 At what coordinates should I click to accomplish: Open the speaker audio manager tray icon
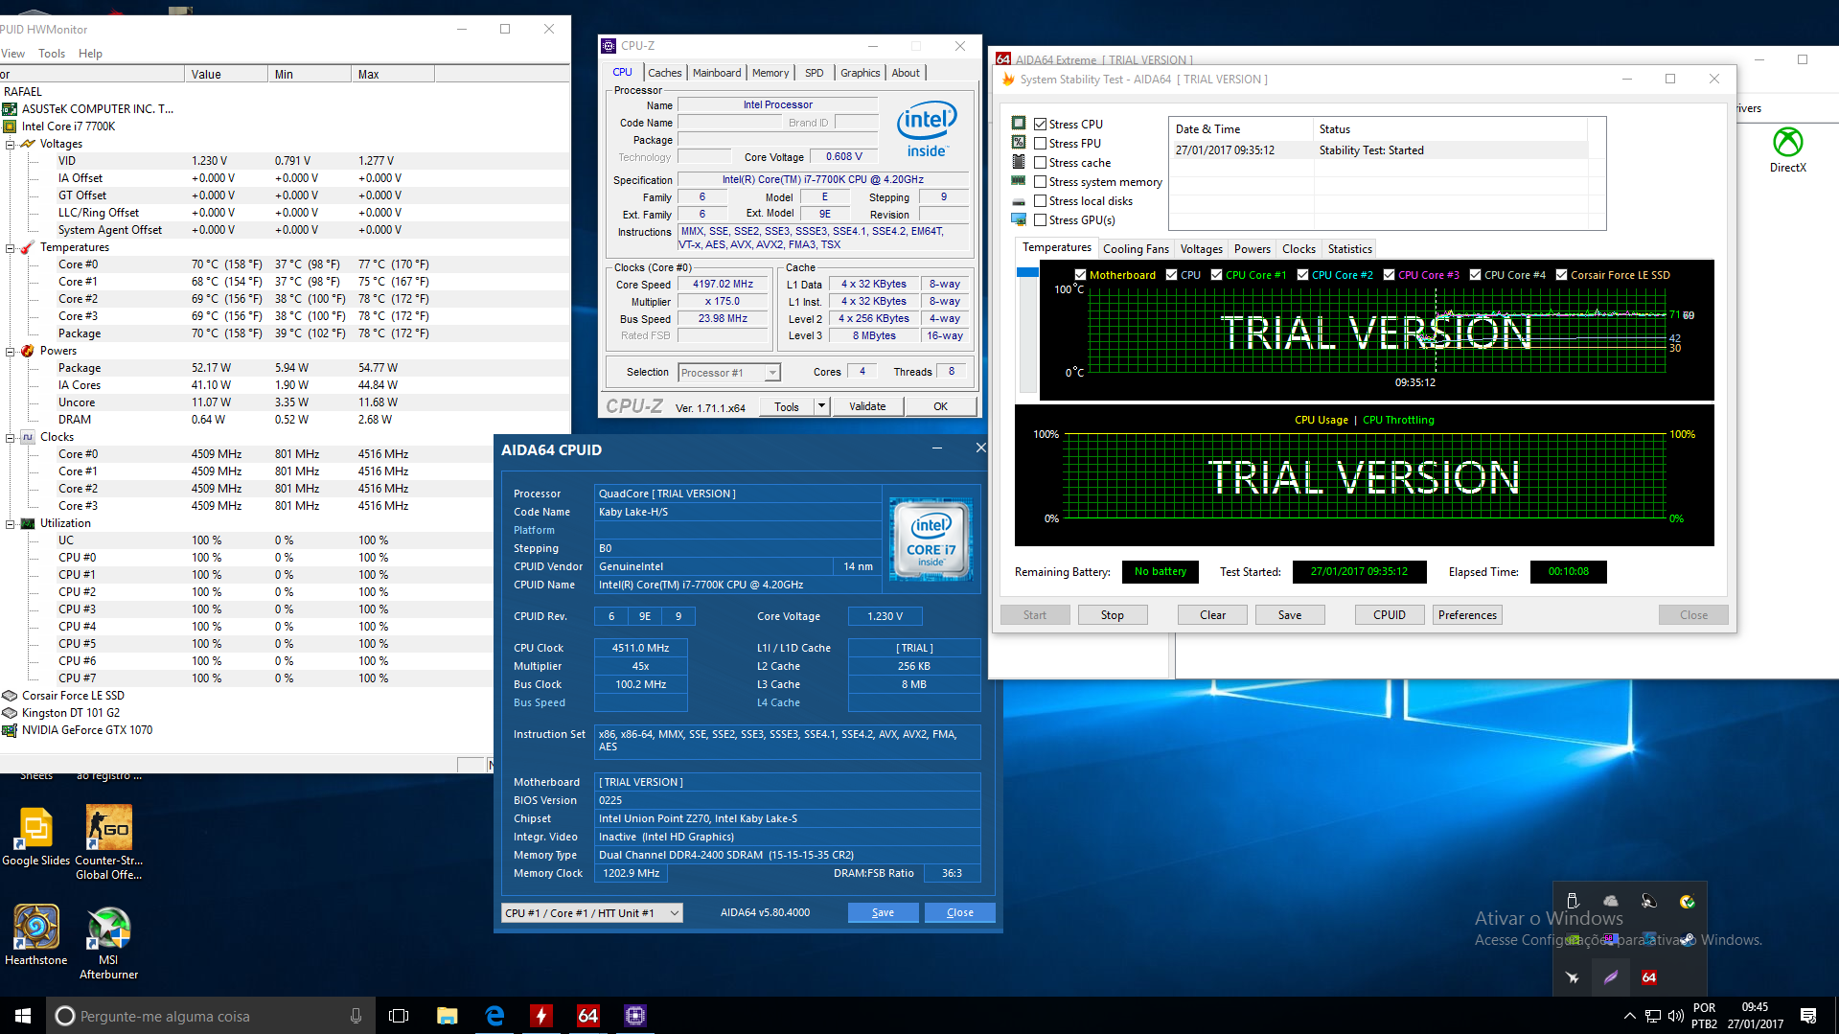[x=1649, y=901]
